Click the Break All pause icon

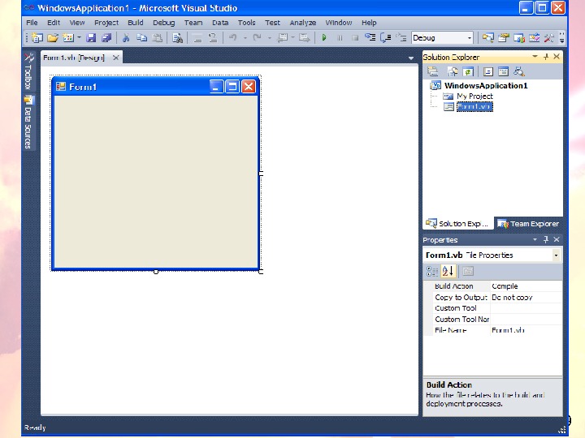[x=340, y=37]
